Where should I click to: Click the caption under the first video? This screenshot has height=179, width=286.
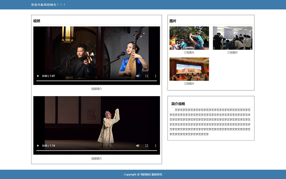tap(96, 89)
